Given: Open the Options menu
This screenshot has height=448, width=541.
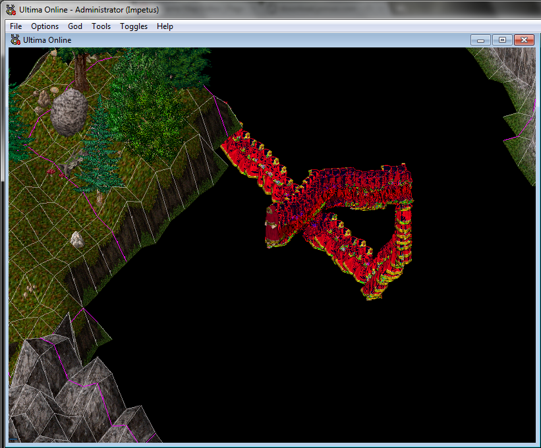Looking at the screenshot, I should tap(45, 26).
